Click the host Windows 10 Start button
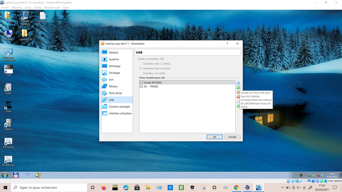 [5, 187]
